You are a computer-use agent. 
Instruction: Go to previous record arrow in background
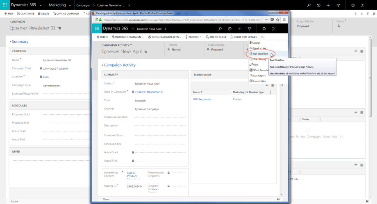(355, 13)
